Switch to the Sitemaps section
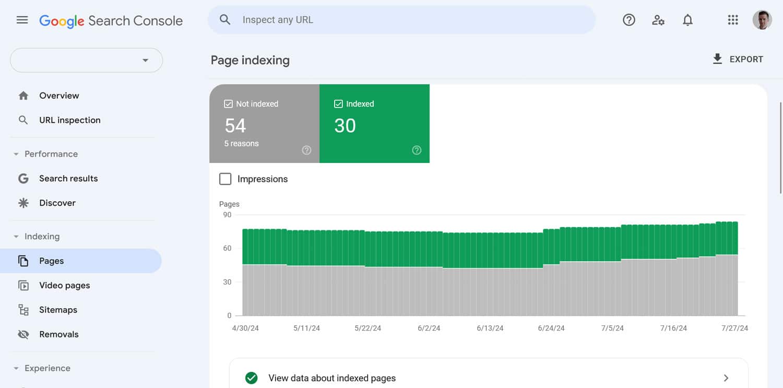Screen dimensions: 783x388 click(x=58, y=310)
